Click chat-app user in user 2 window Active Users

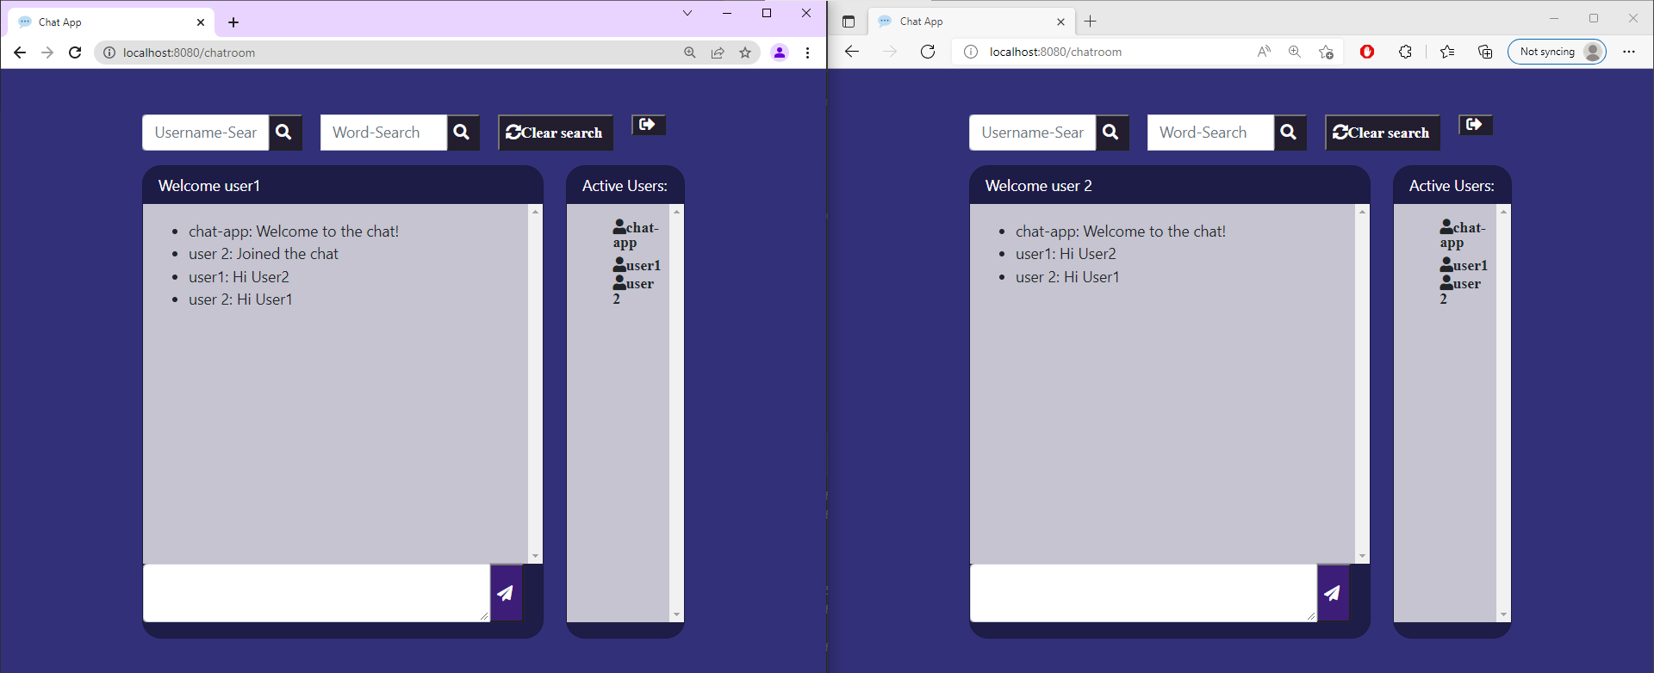coord(1463,235)
